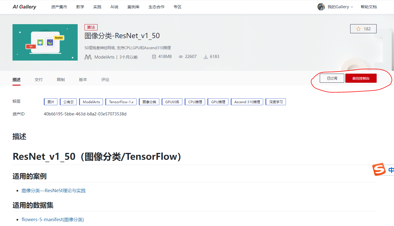This screenshot has height=226, width=394.
Task: Click the star favorite icon
Action: (x=358, y=29)
